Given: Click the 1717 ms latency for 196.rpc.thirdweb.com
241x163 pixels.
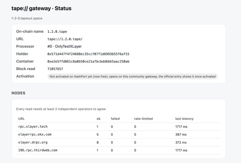Looking at the screenshot, I should [181, 150].
